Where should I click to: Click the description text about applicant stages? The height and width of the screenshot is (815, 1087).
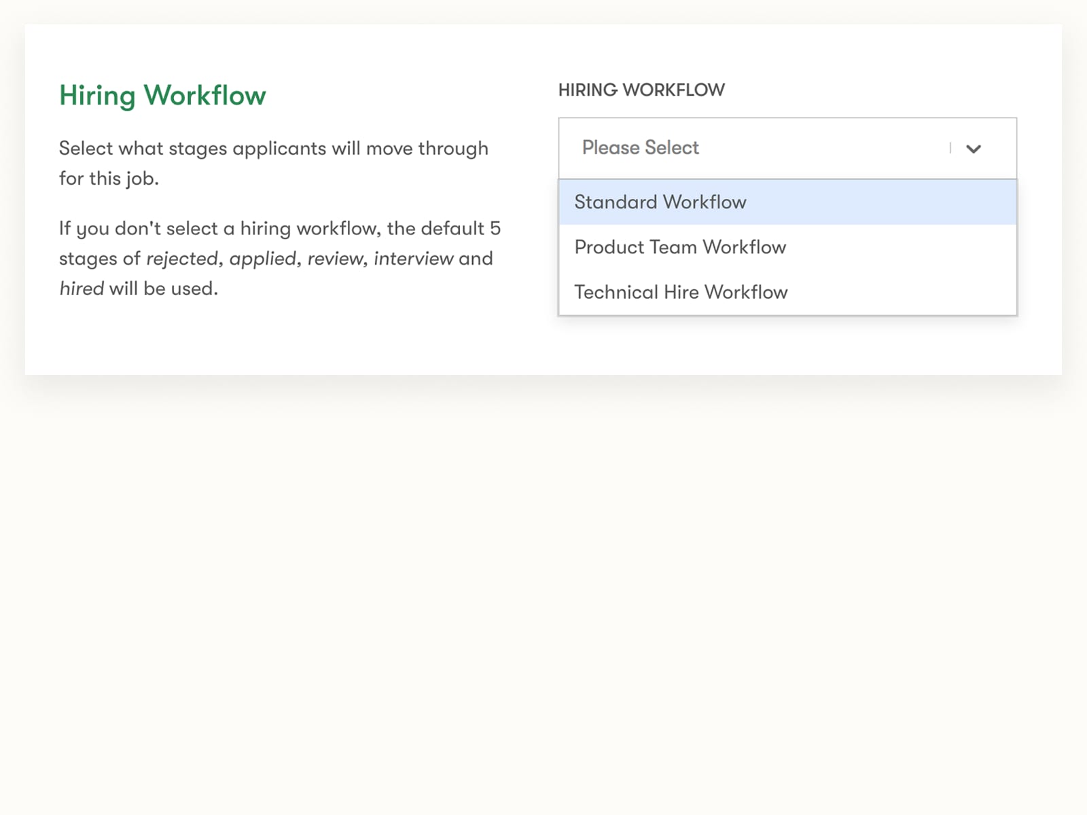[x=274, y=163]
